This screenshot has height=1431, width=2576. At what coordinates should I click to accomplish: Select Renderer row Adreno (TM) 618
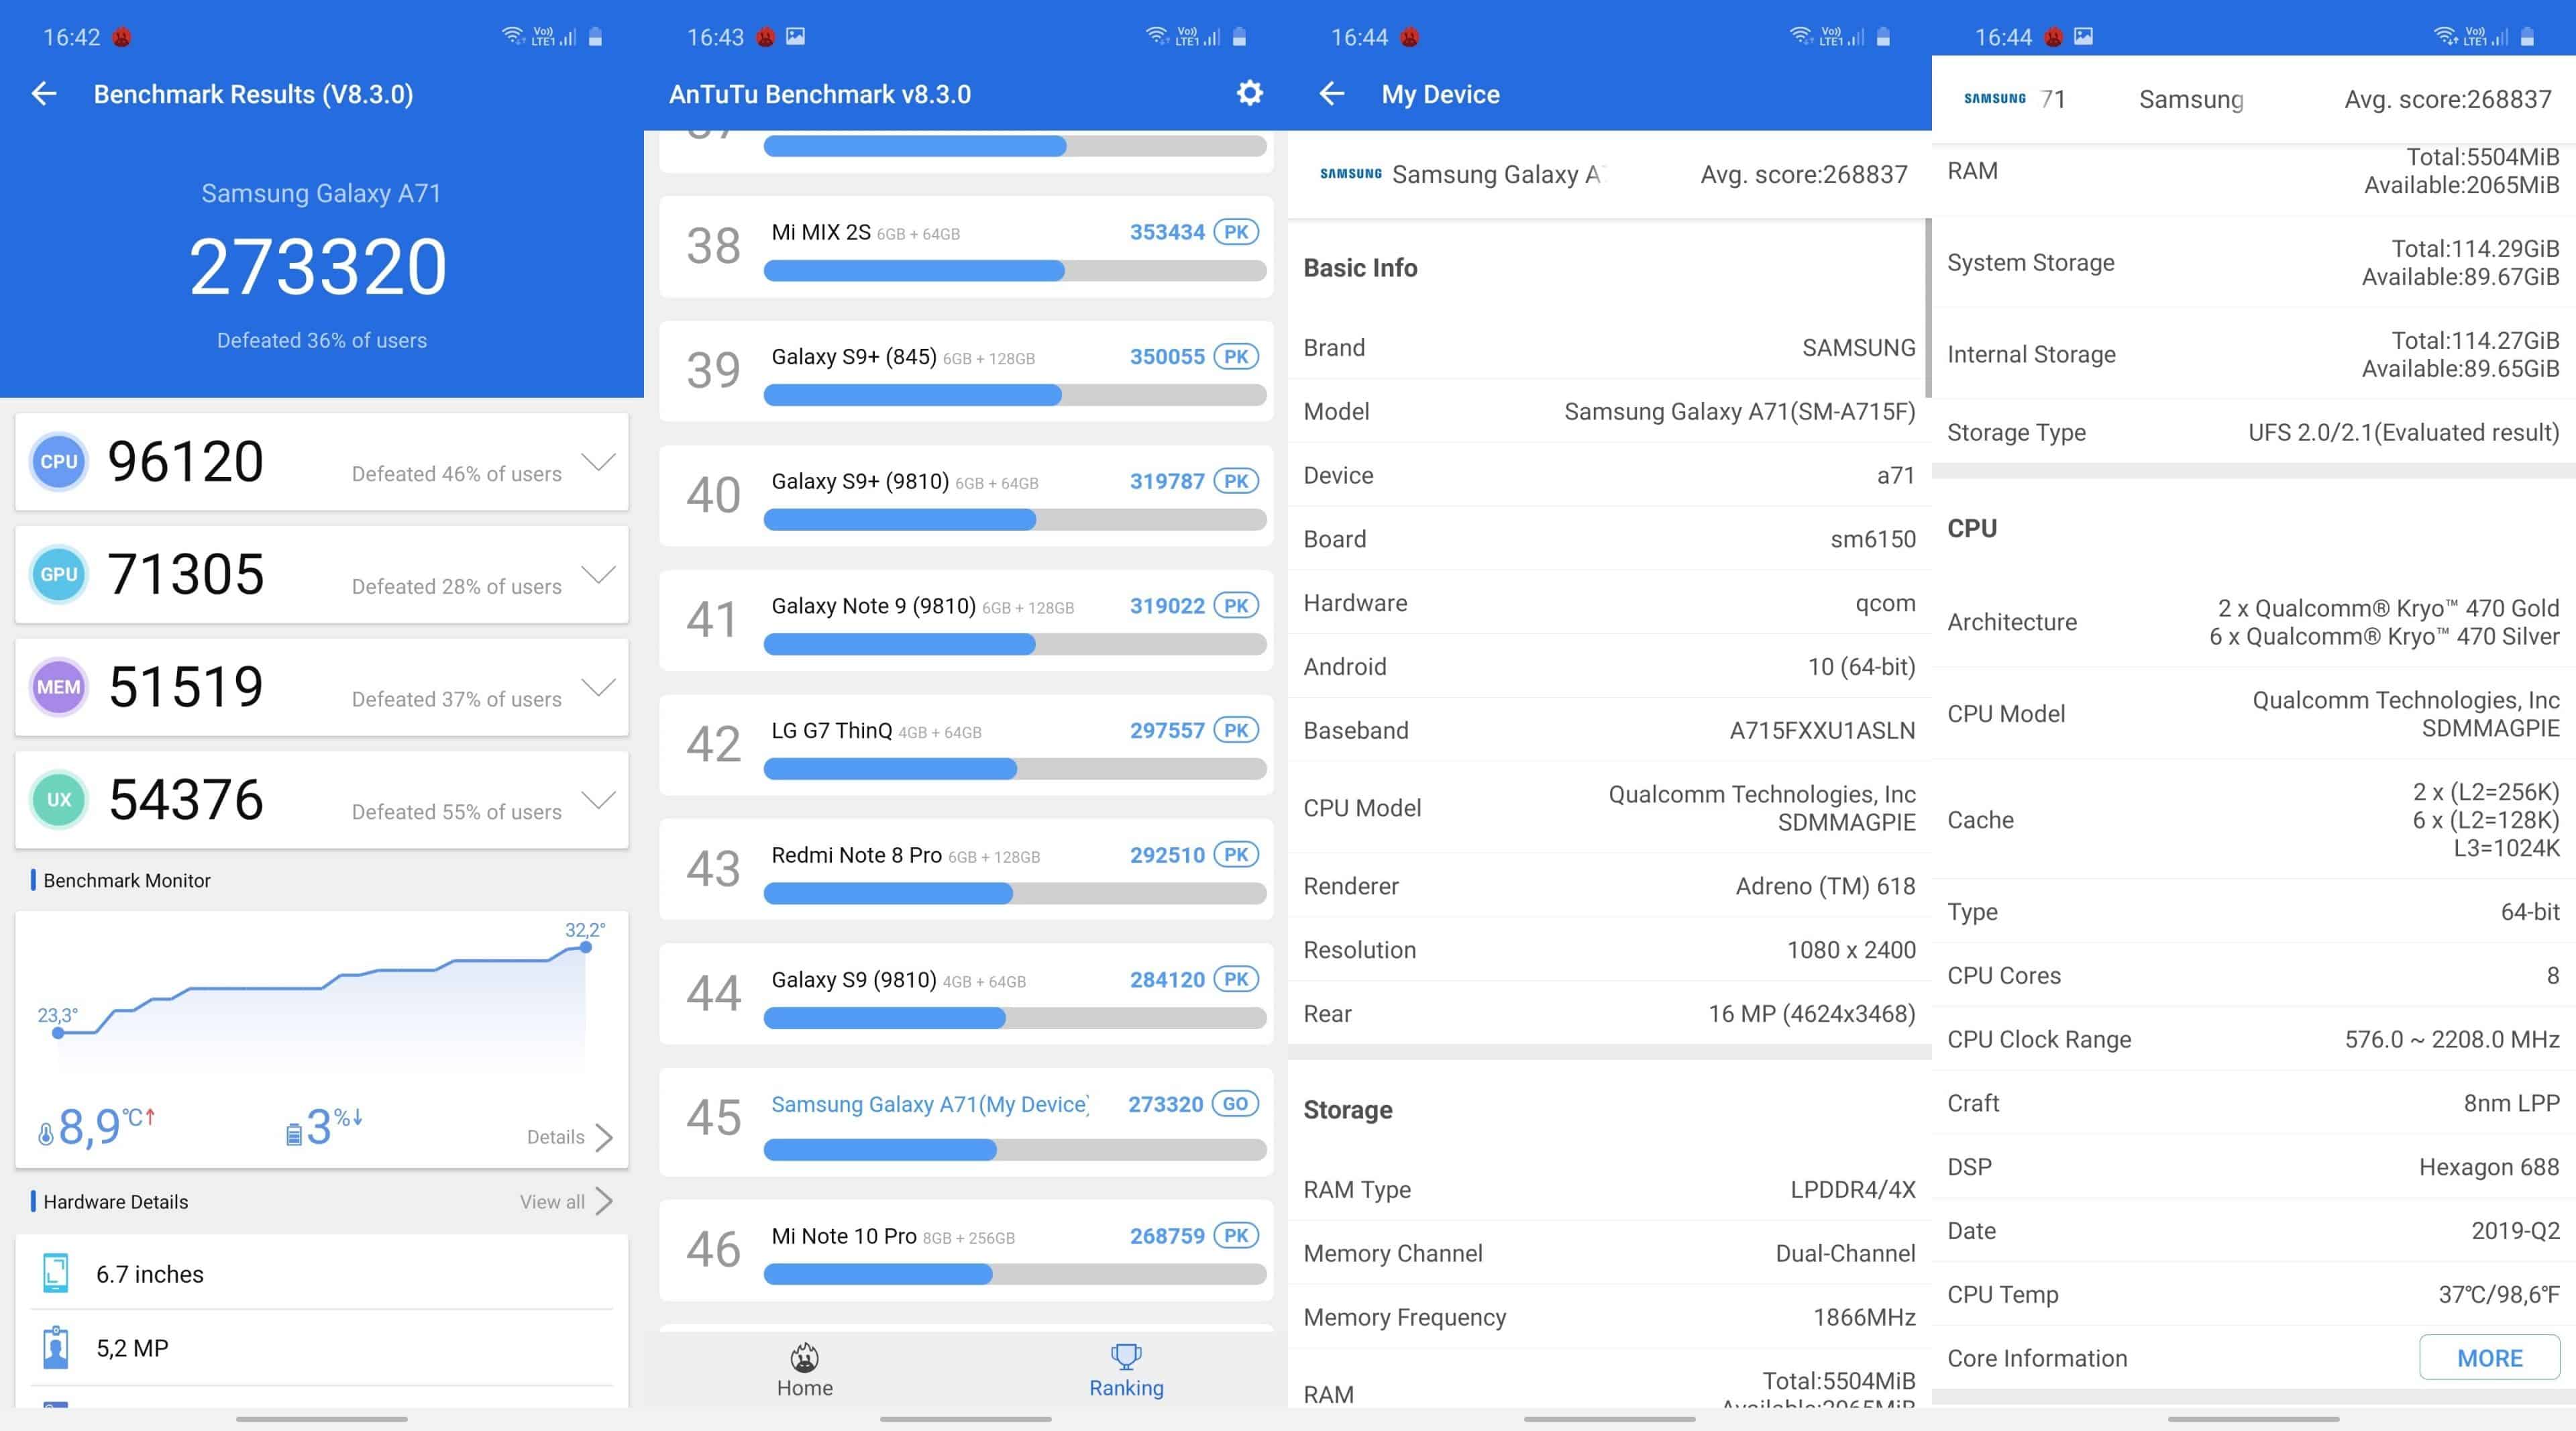click(1609, 886)
